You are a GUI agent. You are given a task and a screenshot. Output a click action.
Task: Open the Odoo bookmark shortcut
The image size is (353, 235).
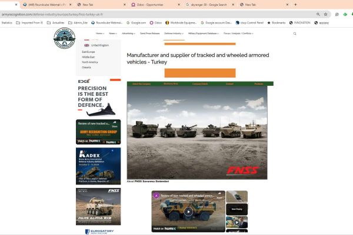coord(154,23)
